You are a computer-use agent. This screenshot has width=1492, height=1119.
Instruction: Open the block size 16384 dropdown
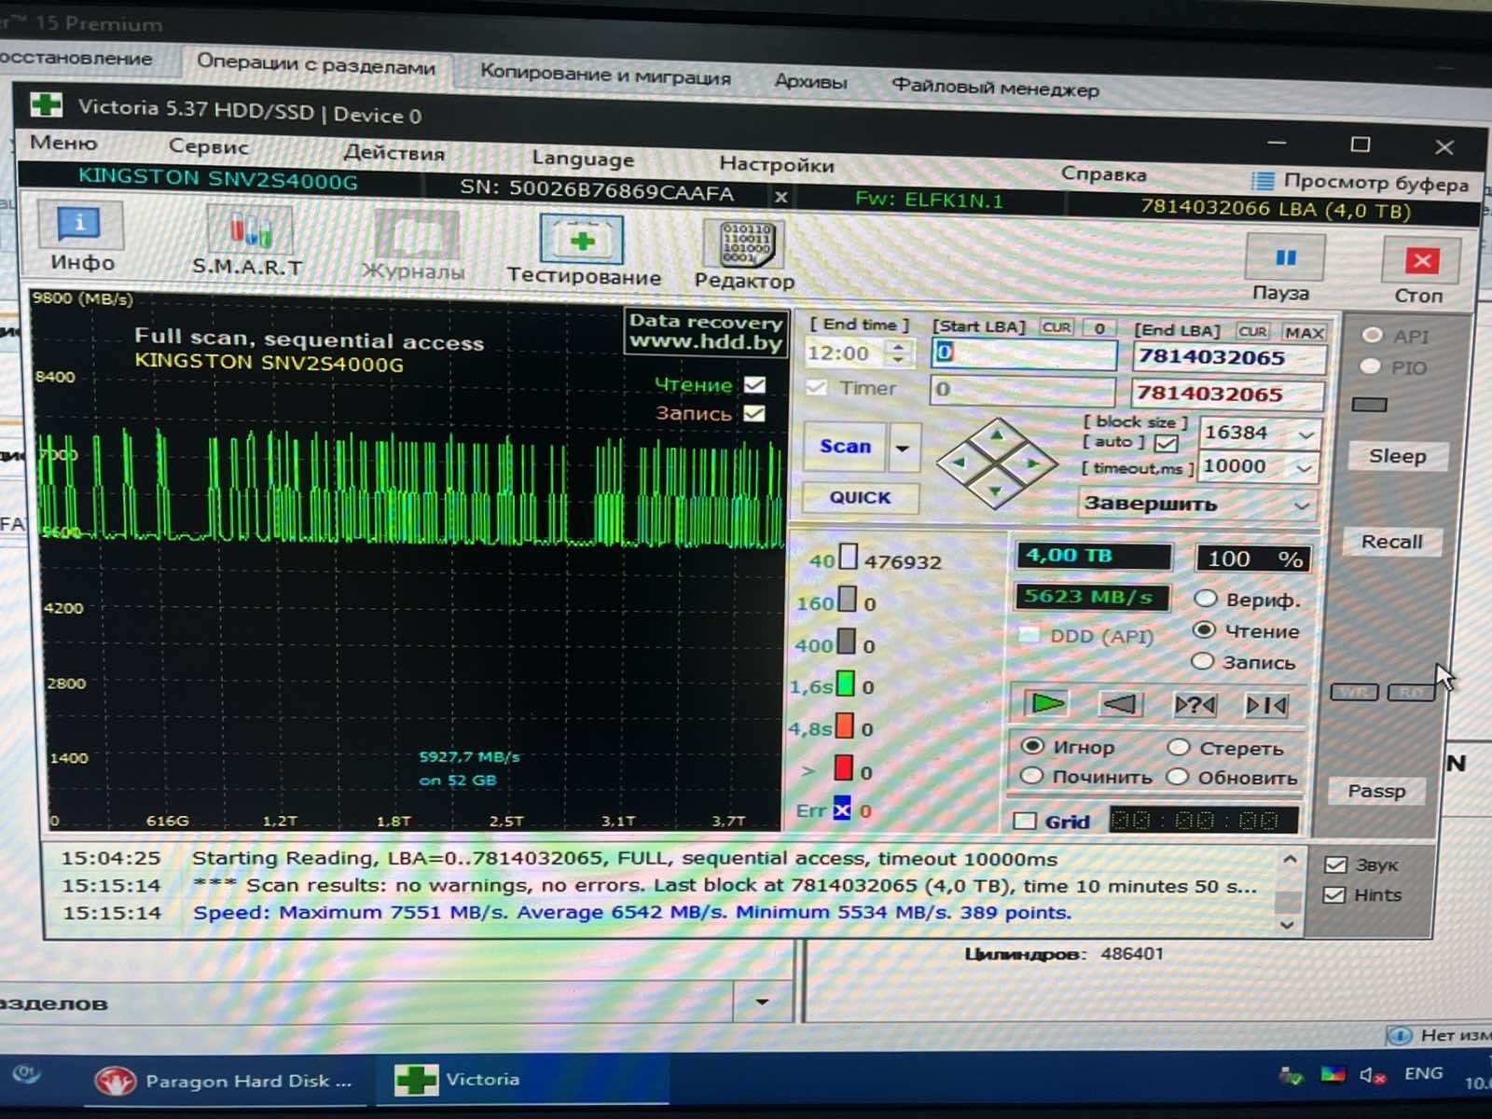[1305, 435]
